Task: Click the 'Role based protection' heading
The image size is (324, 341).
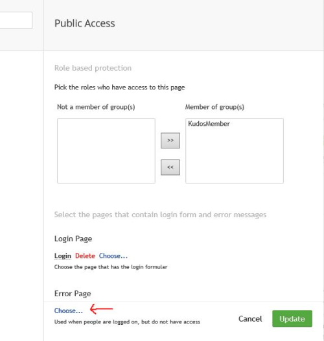Action: click(x=93, y=68)
